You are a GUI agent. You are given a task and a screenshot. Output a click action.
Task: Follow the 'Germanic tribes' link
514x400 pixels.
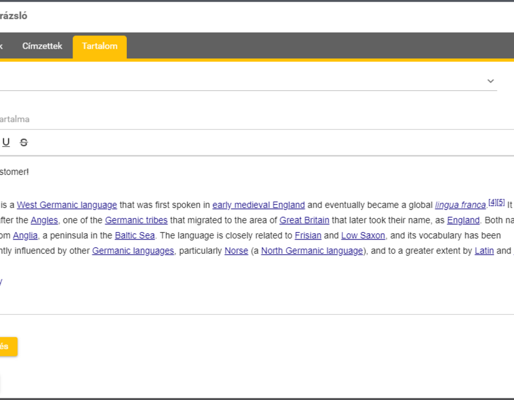[x=136, y=221]
